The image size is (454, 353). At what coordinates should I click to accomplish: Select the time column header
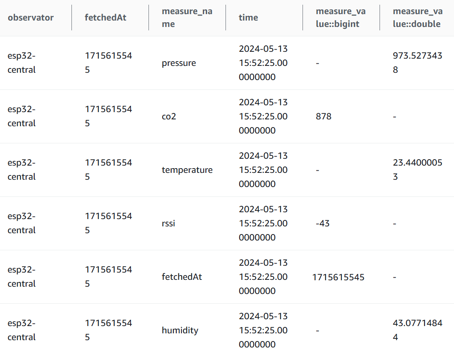tap(248, 18)
